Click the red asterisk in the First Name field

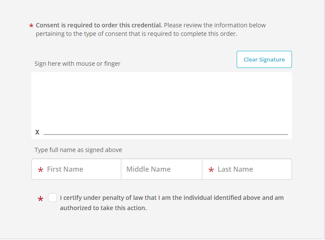click(x=40, y=170)
